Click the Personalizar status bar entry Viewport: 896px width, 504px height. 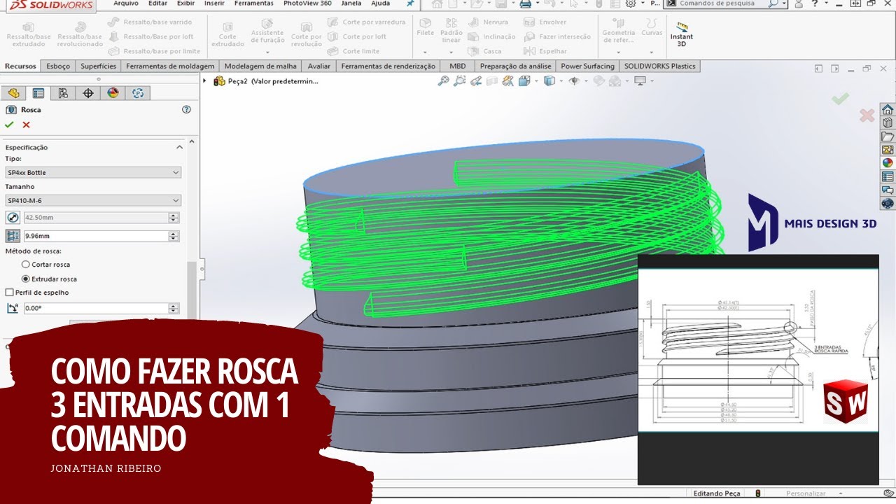pyautogui.click(x=805, y=493)
